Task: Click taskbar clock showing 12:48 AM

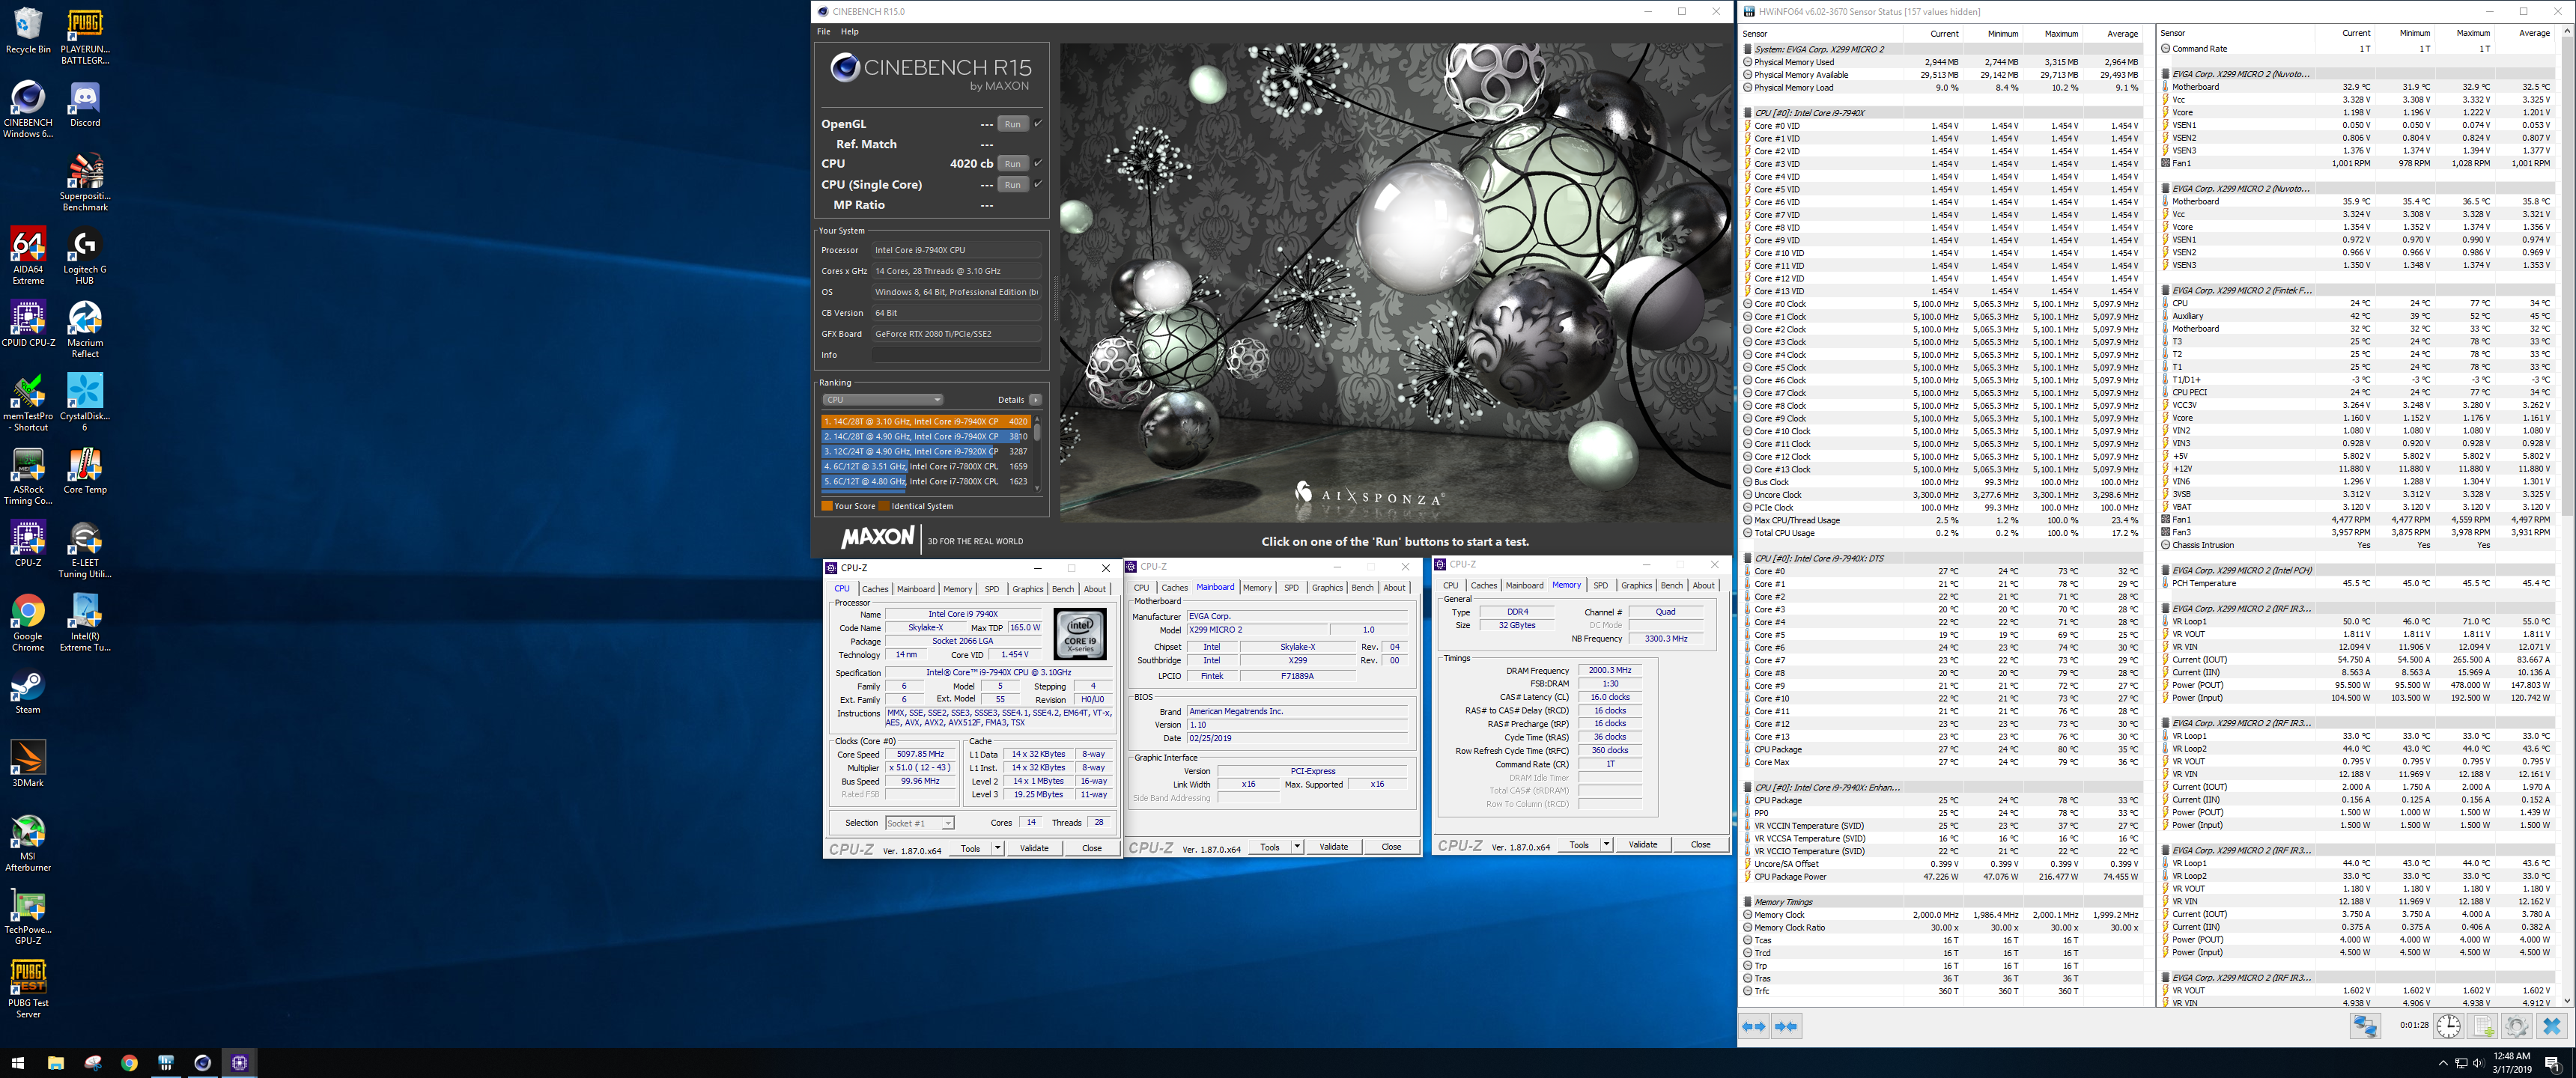Action: (2511, 1062)
